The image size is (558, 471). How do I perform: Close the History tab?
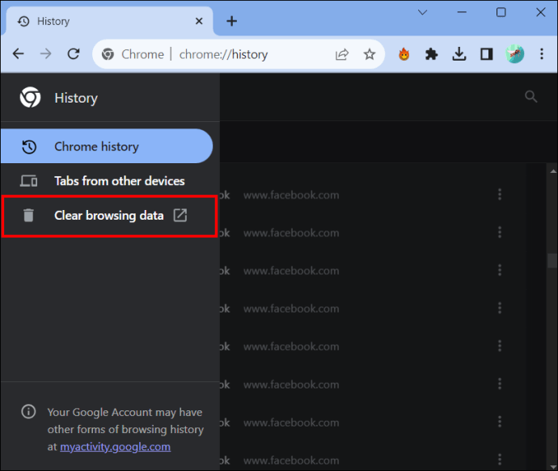point(199,21)
